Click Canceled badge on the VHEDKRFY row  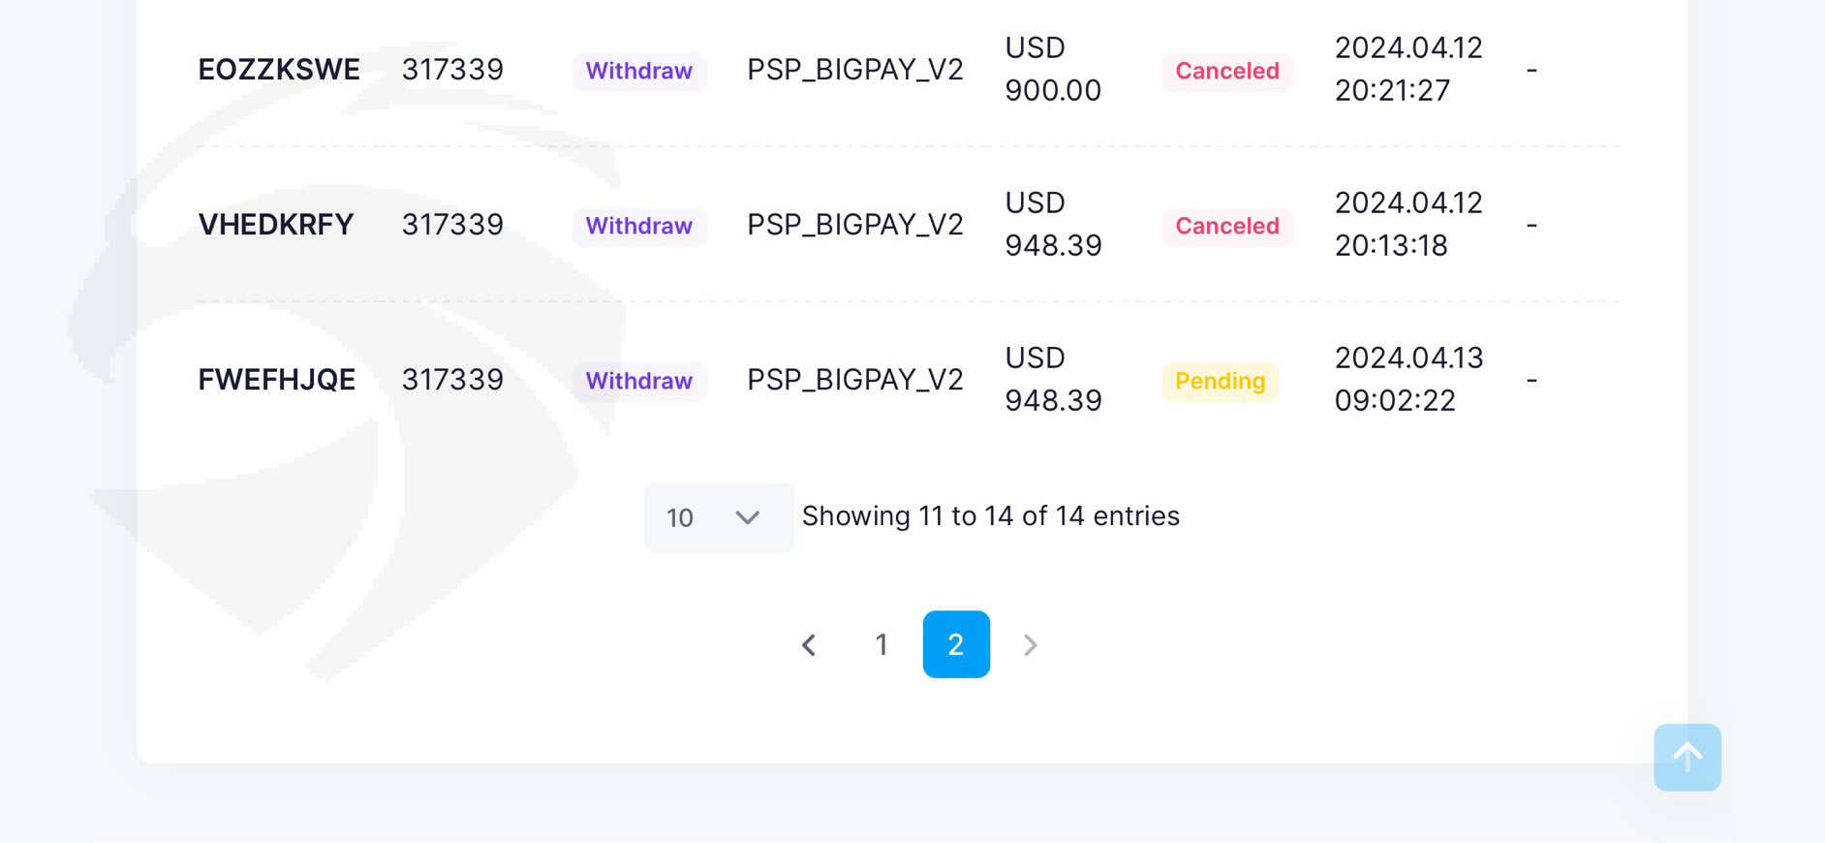pos(1227,226)
